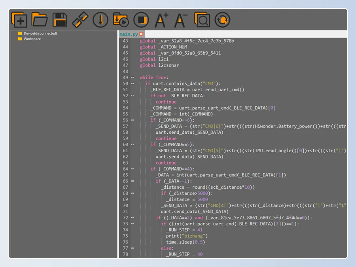Screen dimensions: 356x267
Task: Select the Workspace folder in the file tree
Action: coord(32,39)
